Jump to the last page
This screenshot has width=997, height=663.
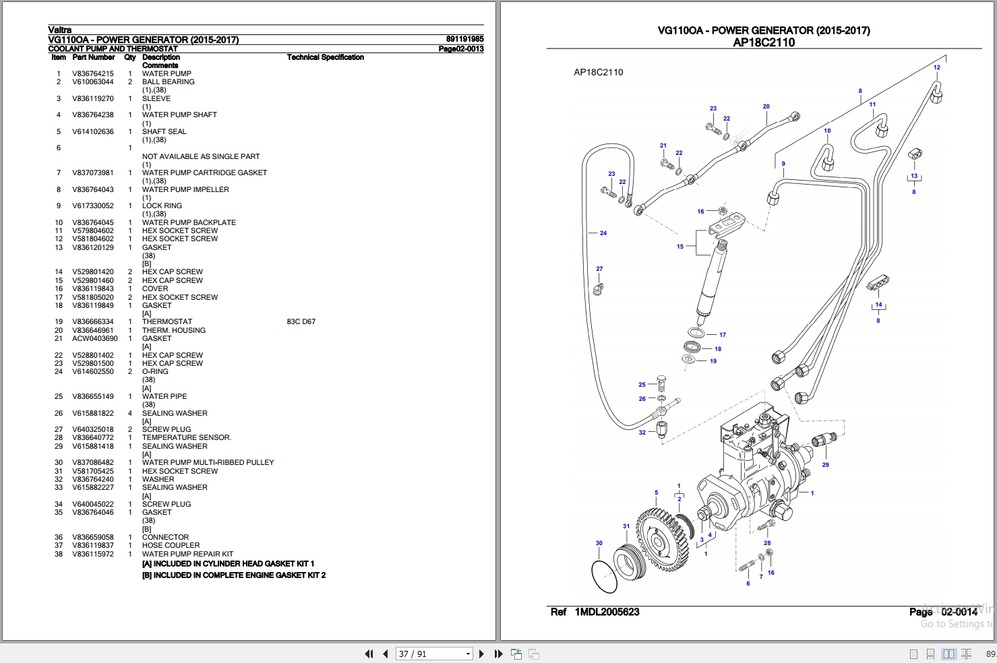tap(498, 654)
